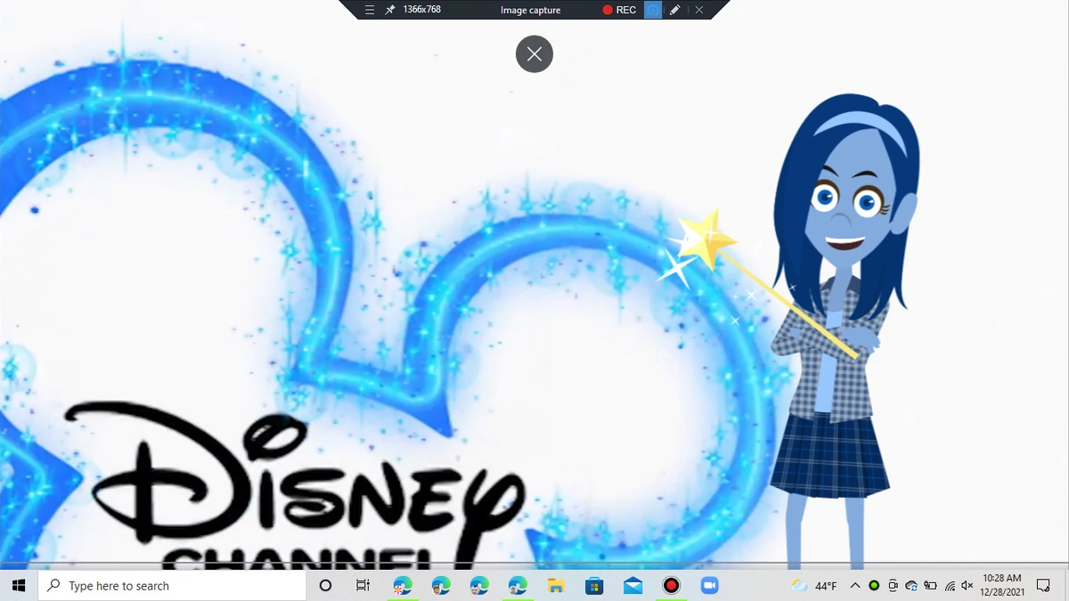The image size is (1069, 601).
Task: Open the Image capture hamburger menu
Action: tap(369, 10)
